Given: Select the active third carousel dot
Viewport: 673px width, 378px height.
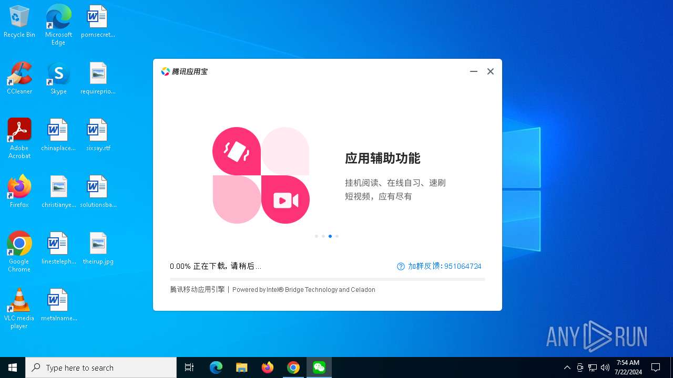Looking at the screenshot, I should coord(330,236).
